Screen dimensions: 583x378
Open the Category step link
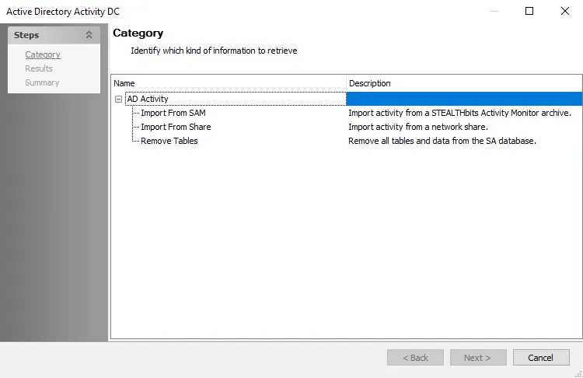43,54
